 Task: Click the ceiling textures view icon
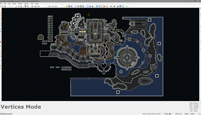tap(83, 6)
